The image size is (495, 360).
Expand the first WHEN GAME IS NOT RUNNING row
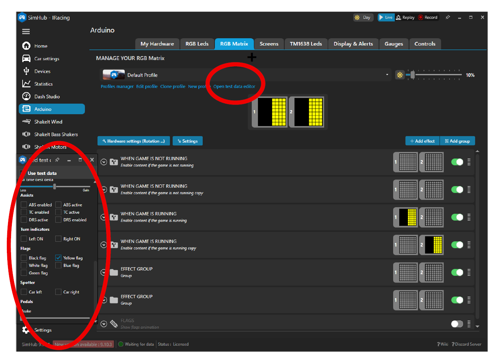coord(104,162)
